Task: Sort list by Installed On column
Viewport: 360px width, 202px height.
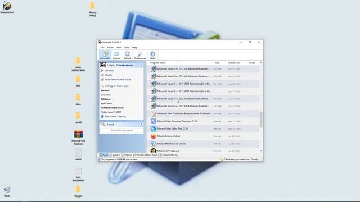Action: [x=234, y=63]
